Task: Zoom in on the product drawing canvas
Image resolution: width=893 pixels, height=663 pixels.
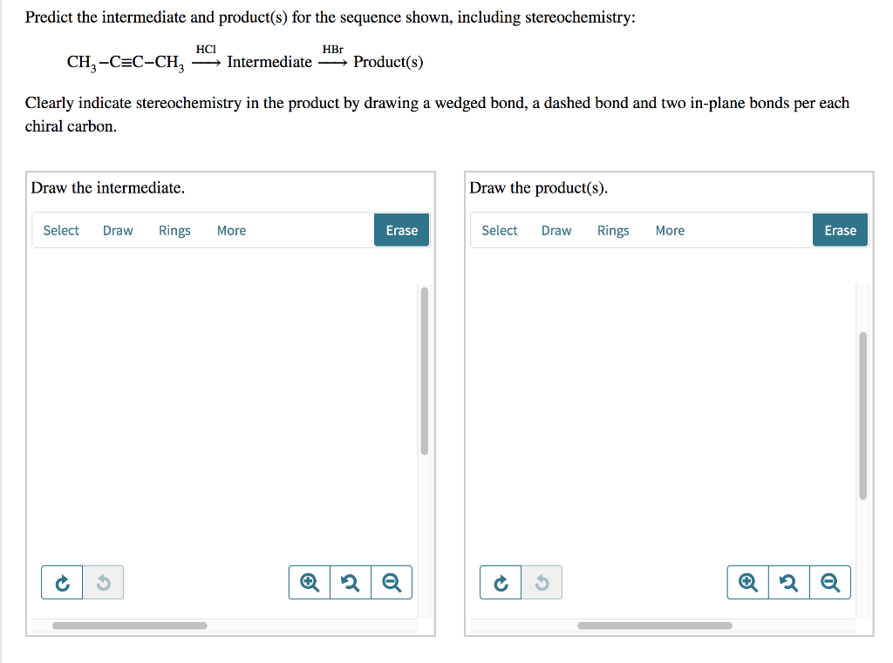Action: click(746, 582)
